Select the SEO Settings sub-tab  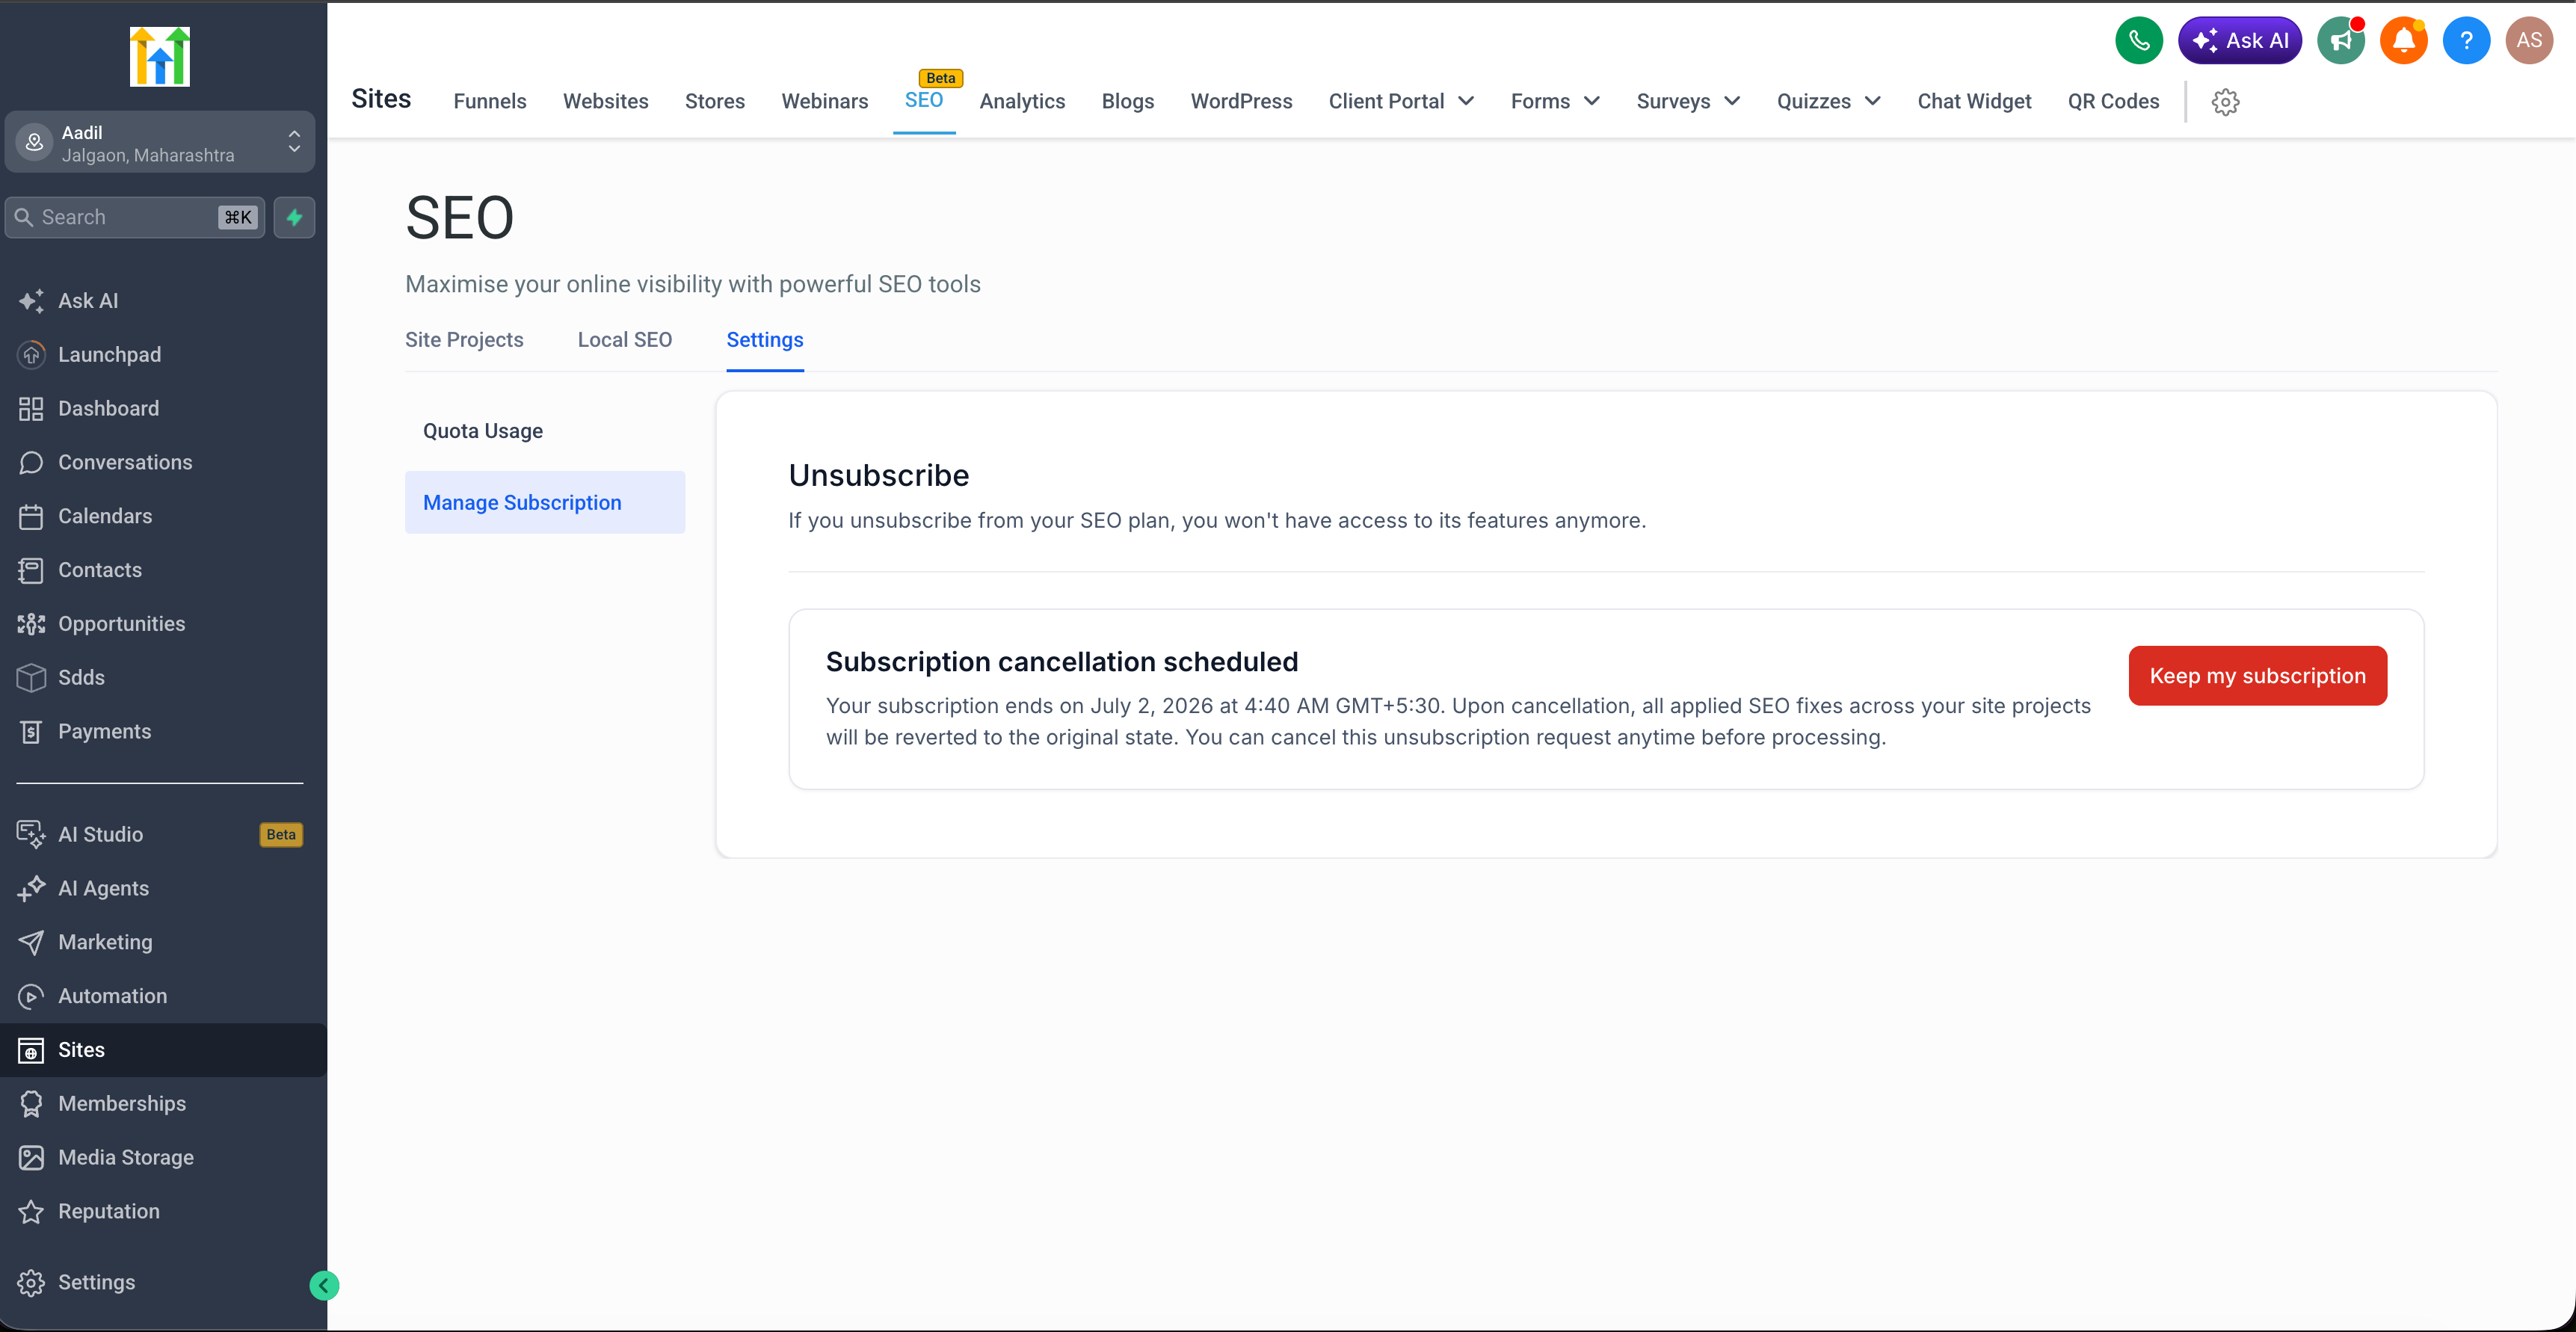click(x=765, y=340)
